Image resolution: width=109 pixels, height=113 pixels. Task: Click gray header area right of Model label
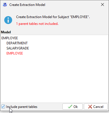point(60,32)
